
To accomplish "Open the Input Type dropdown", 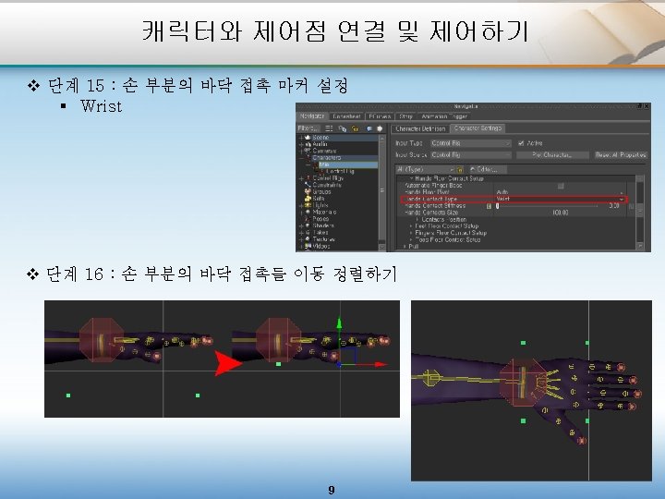I will (470, 143).
